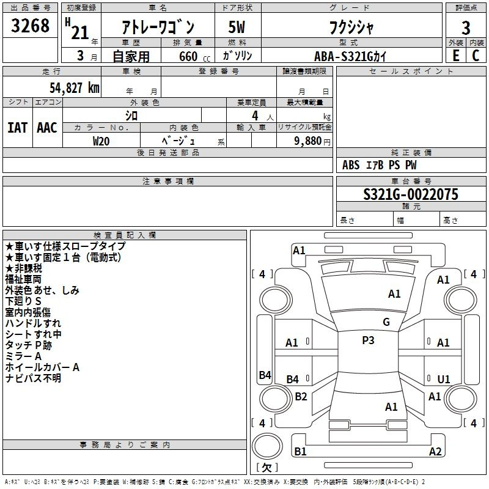Image resolution: width=489 pixels, height=489 pixels.
Task: Select the color number W20
Action: pos(101,141)
